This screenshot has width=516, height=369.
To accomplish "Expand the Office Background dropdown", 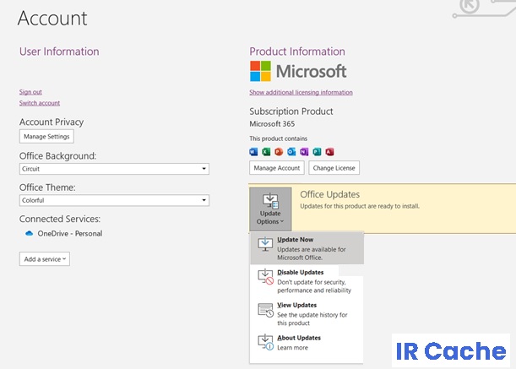I will pos(114,169).
